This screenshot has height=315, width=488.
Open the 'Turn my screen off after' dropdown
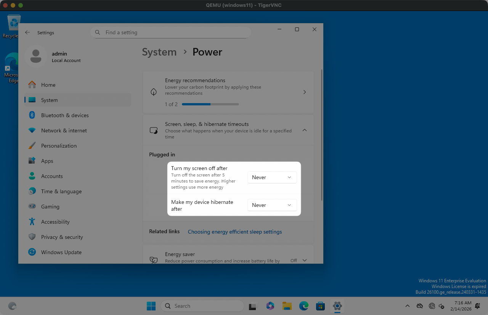pyautogui.click(x=272, y=177)
